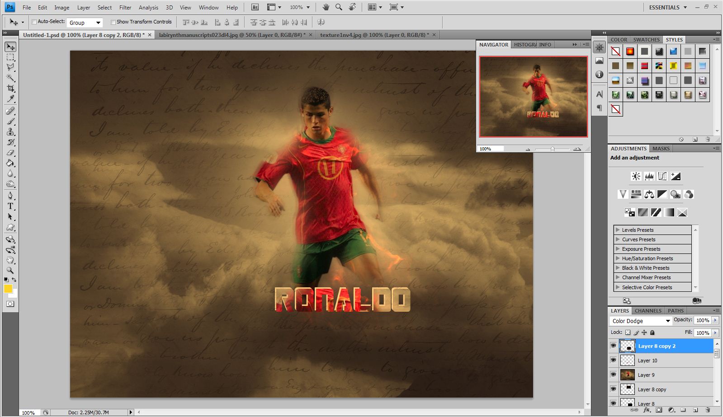
Task: Select the Magic Wand tool
Action: point(10,78)
